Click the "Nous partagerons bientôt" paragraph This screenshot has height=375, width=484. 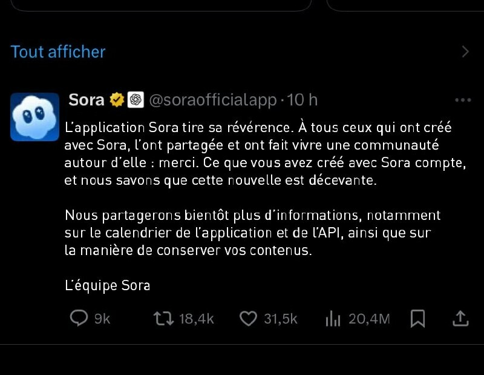click(252, 233)
